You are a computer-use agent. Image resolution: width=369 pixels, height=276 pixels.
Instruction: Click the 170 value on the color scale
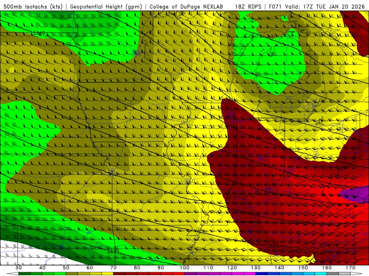click(x=351, y=268)
